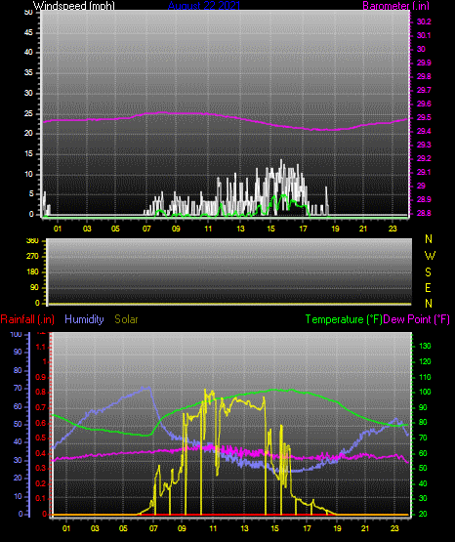
Task: Click windspeed axis value 45
Action: 28,33
